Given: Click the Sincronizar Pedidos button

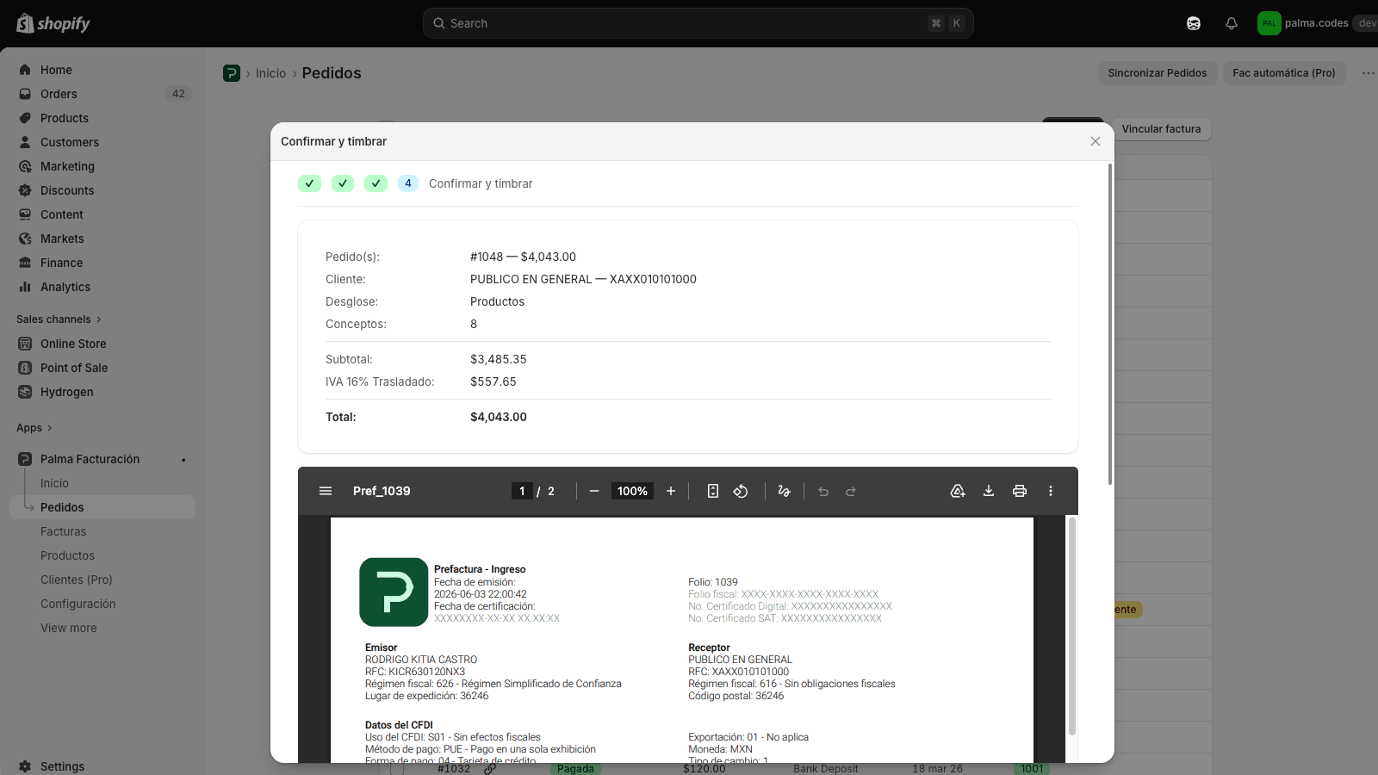Looking at the screenshot, I should pos(1157,73).
